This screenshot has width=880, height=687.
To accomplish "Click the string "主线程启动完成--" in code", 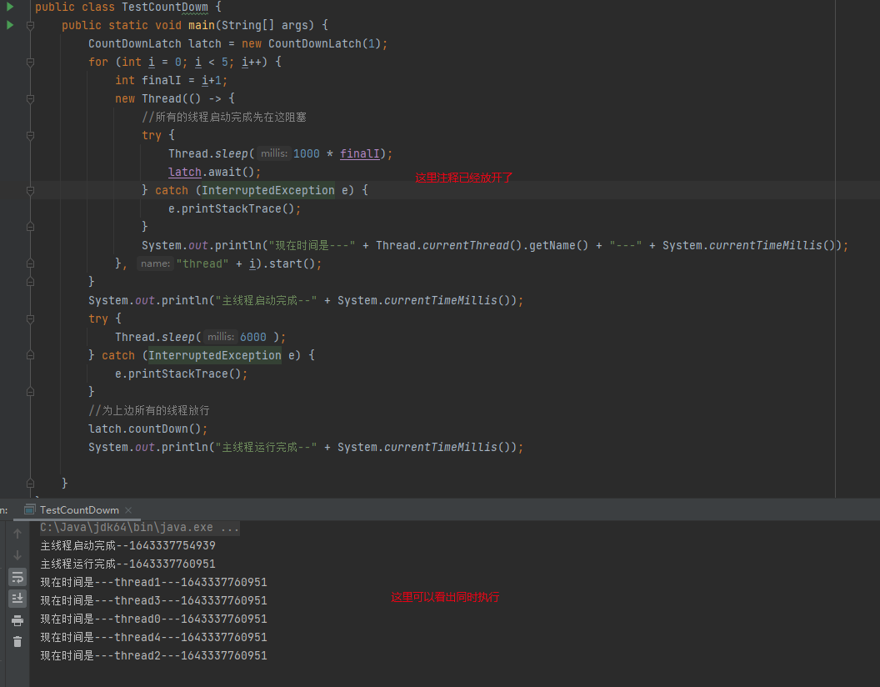I will tap(266, 300).
